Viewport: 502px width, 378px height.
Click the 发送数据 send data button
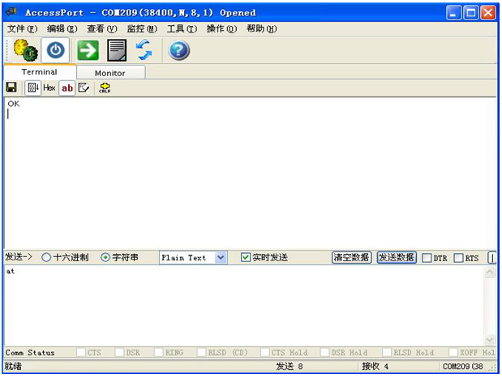(397, 257)
